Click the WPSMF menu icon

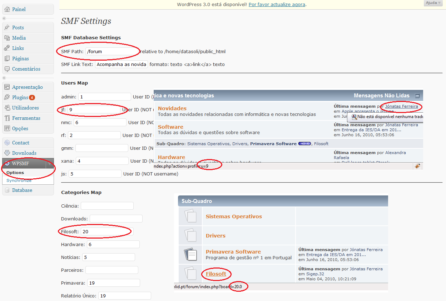pyautogui.click(x=7, y=164)
